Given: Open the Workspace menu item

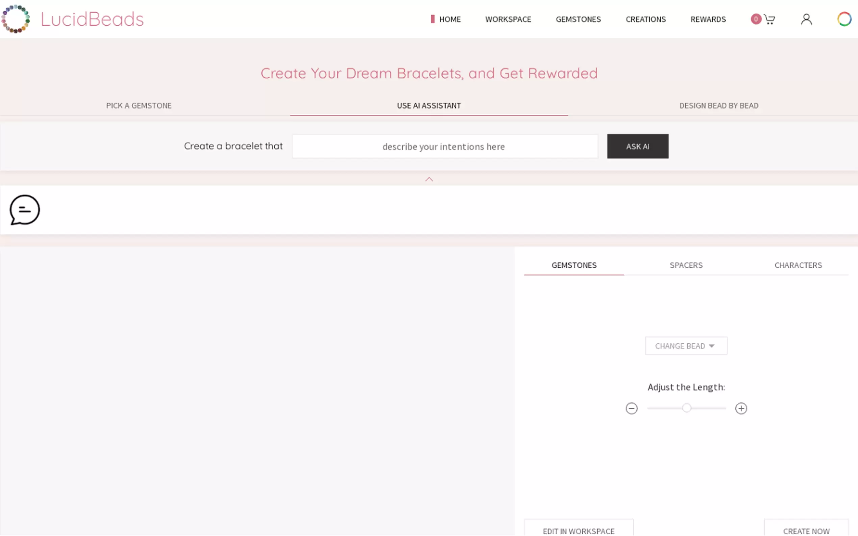Looking at the screenshot, I should point(508,19).
